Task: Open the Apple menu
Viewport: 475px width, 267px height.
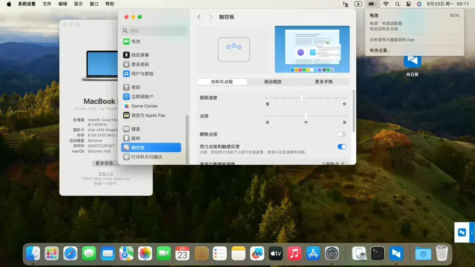Action: point(9,4)
